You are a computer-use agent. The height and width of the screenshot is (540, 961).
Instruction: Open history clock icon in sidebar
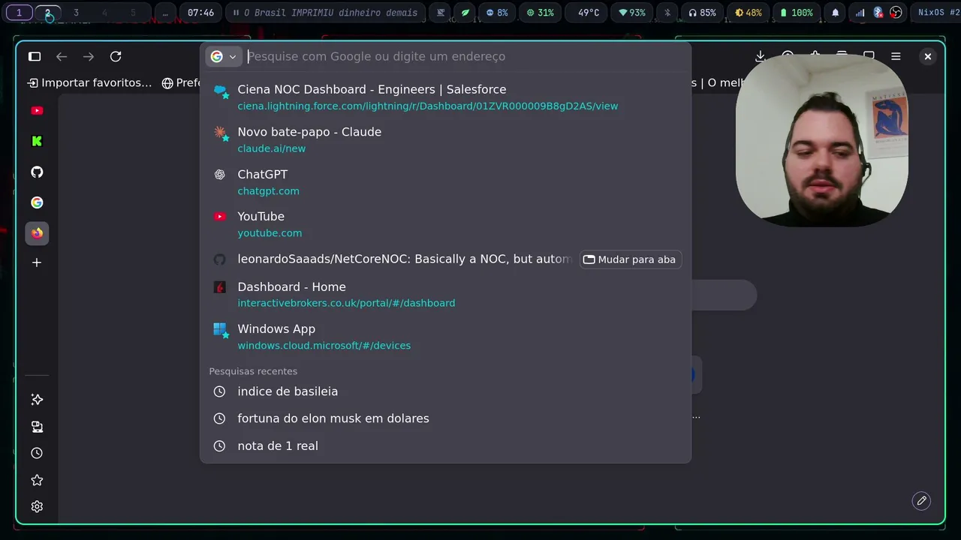[37, 453]
